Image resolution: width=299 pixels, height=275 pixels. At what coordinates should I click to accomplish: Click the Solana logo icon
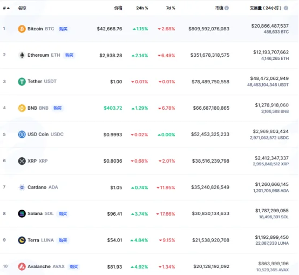[22, 213]
